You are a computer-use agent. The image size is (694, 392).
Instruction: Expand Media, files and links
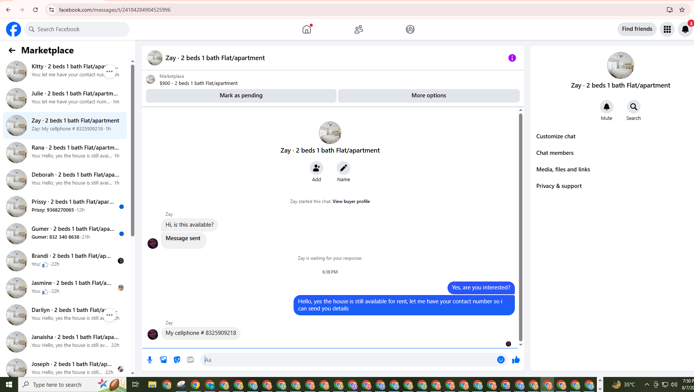563,170
